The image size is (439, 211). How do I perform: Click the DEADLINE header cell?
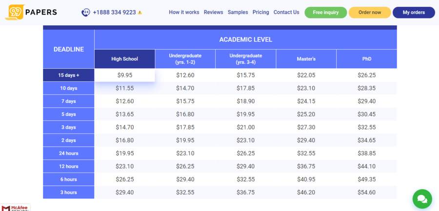pyautogui.click(x=69, y=49)
